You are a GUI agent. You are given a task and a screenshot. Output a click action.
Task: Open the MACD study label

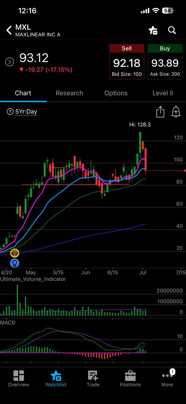click(8, 323)
